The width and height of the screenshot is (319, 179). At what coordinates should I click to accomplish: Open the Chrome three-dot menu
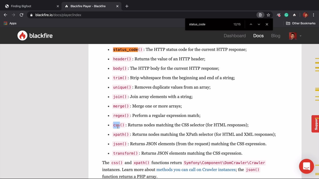[314, 15]
